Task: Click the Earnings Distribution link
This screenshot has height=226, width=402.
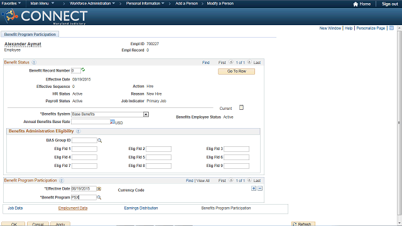Action: 141,208
